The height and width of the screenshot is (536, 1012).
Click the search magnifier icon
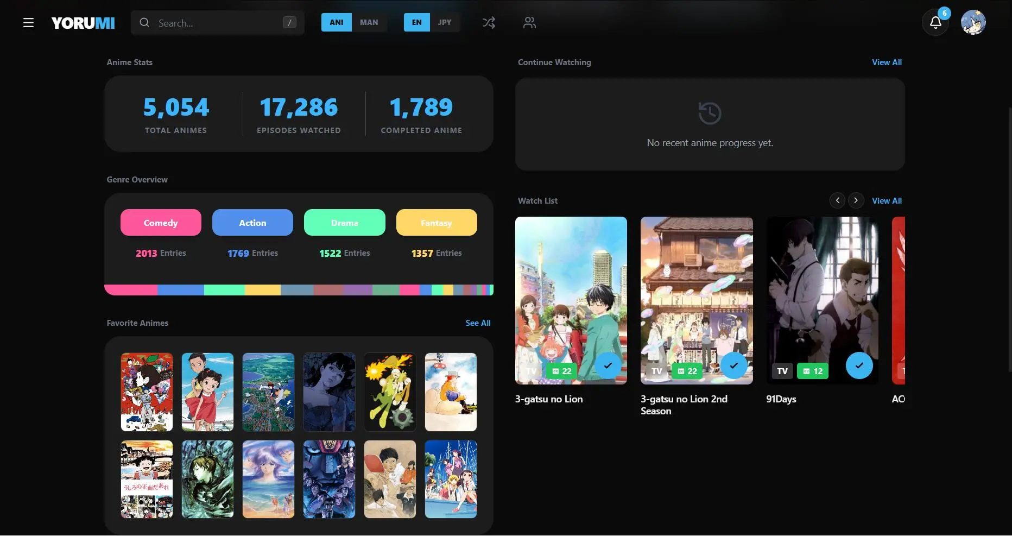tap(144, 23)
